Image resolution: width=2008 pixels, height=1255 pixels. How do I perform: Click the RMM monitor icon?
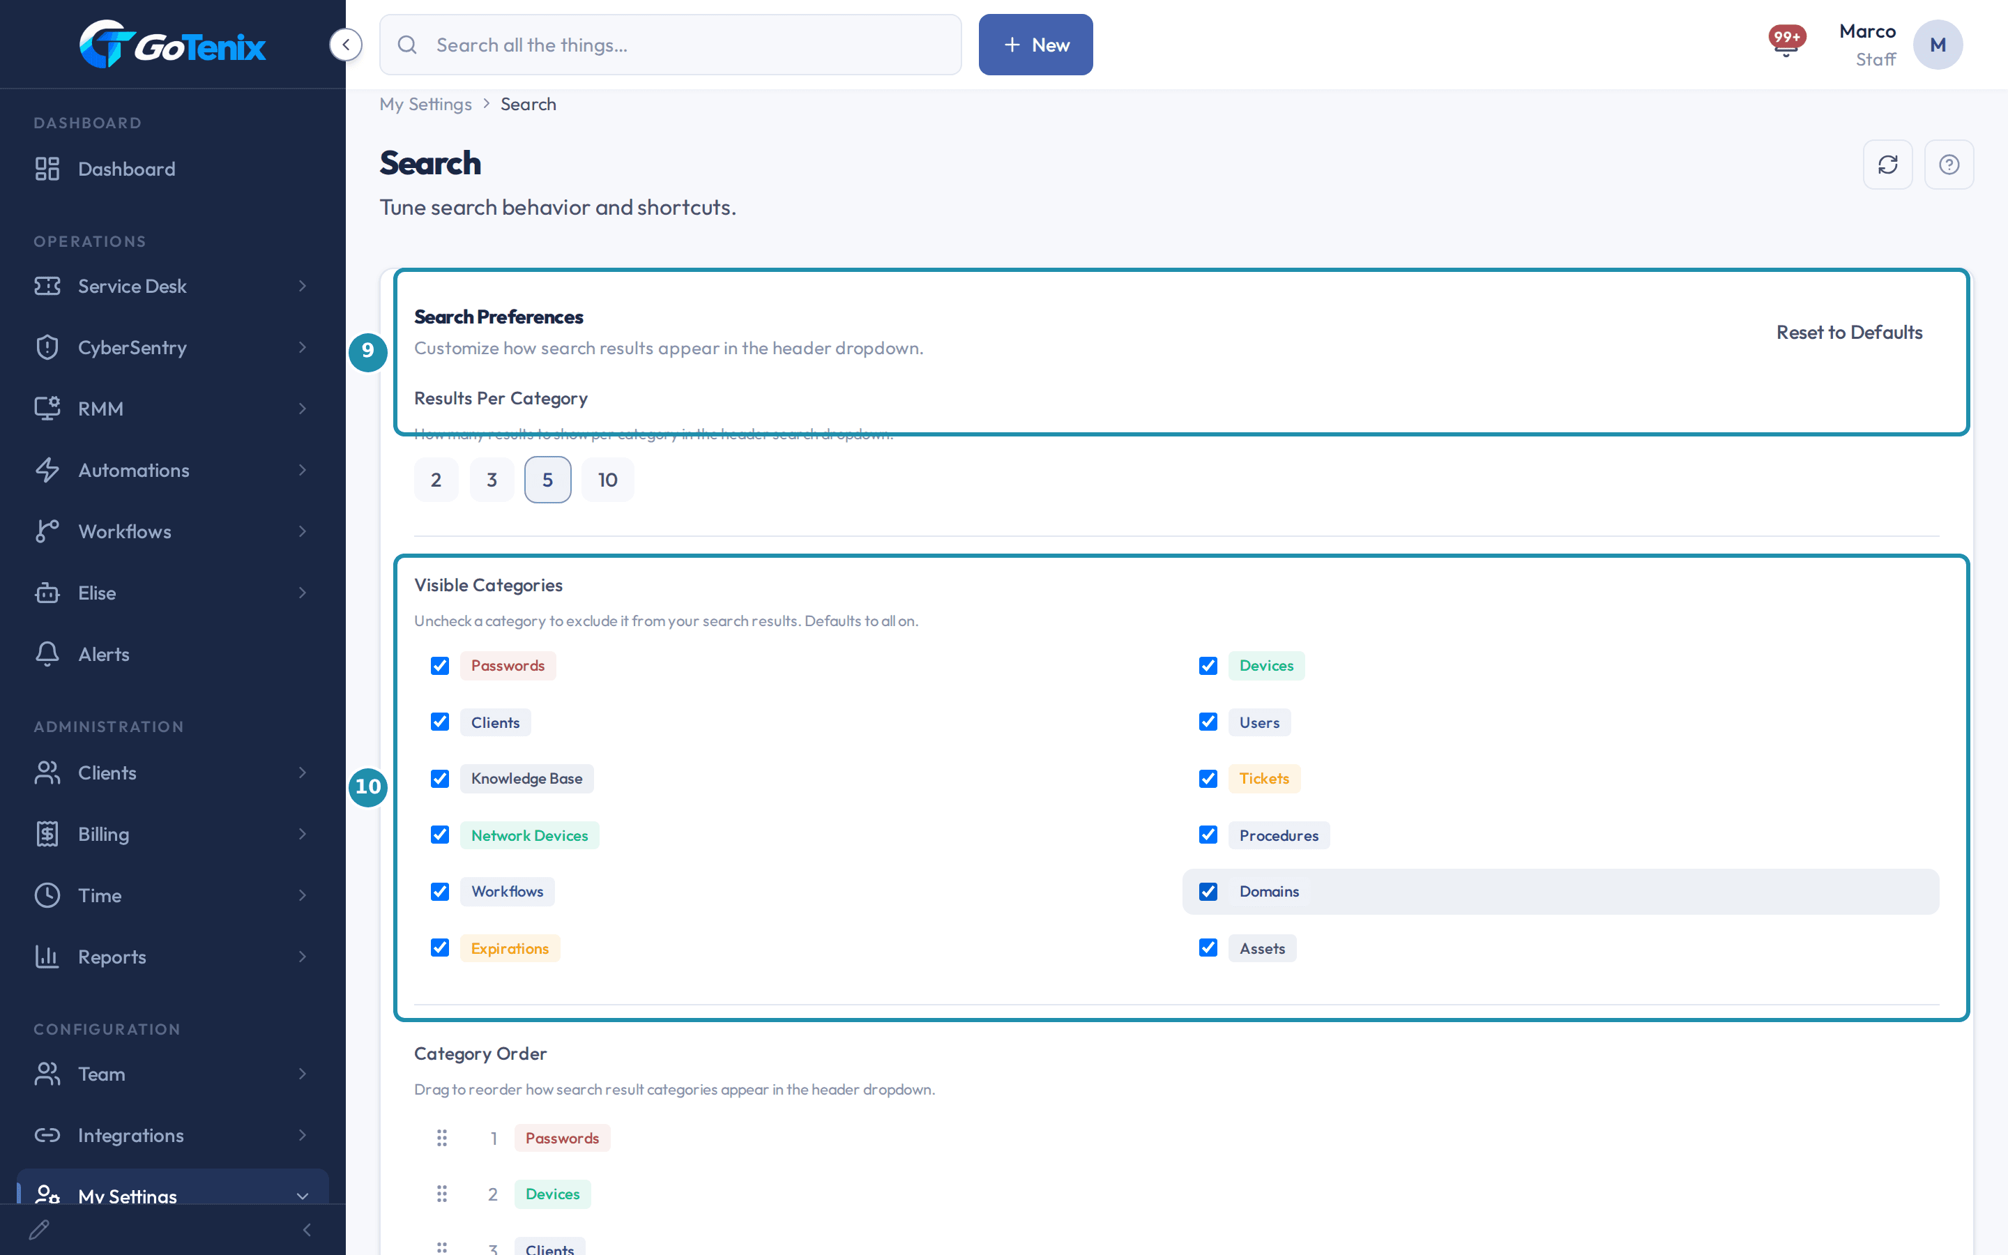click(x=47, y=409)
